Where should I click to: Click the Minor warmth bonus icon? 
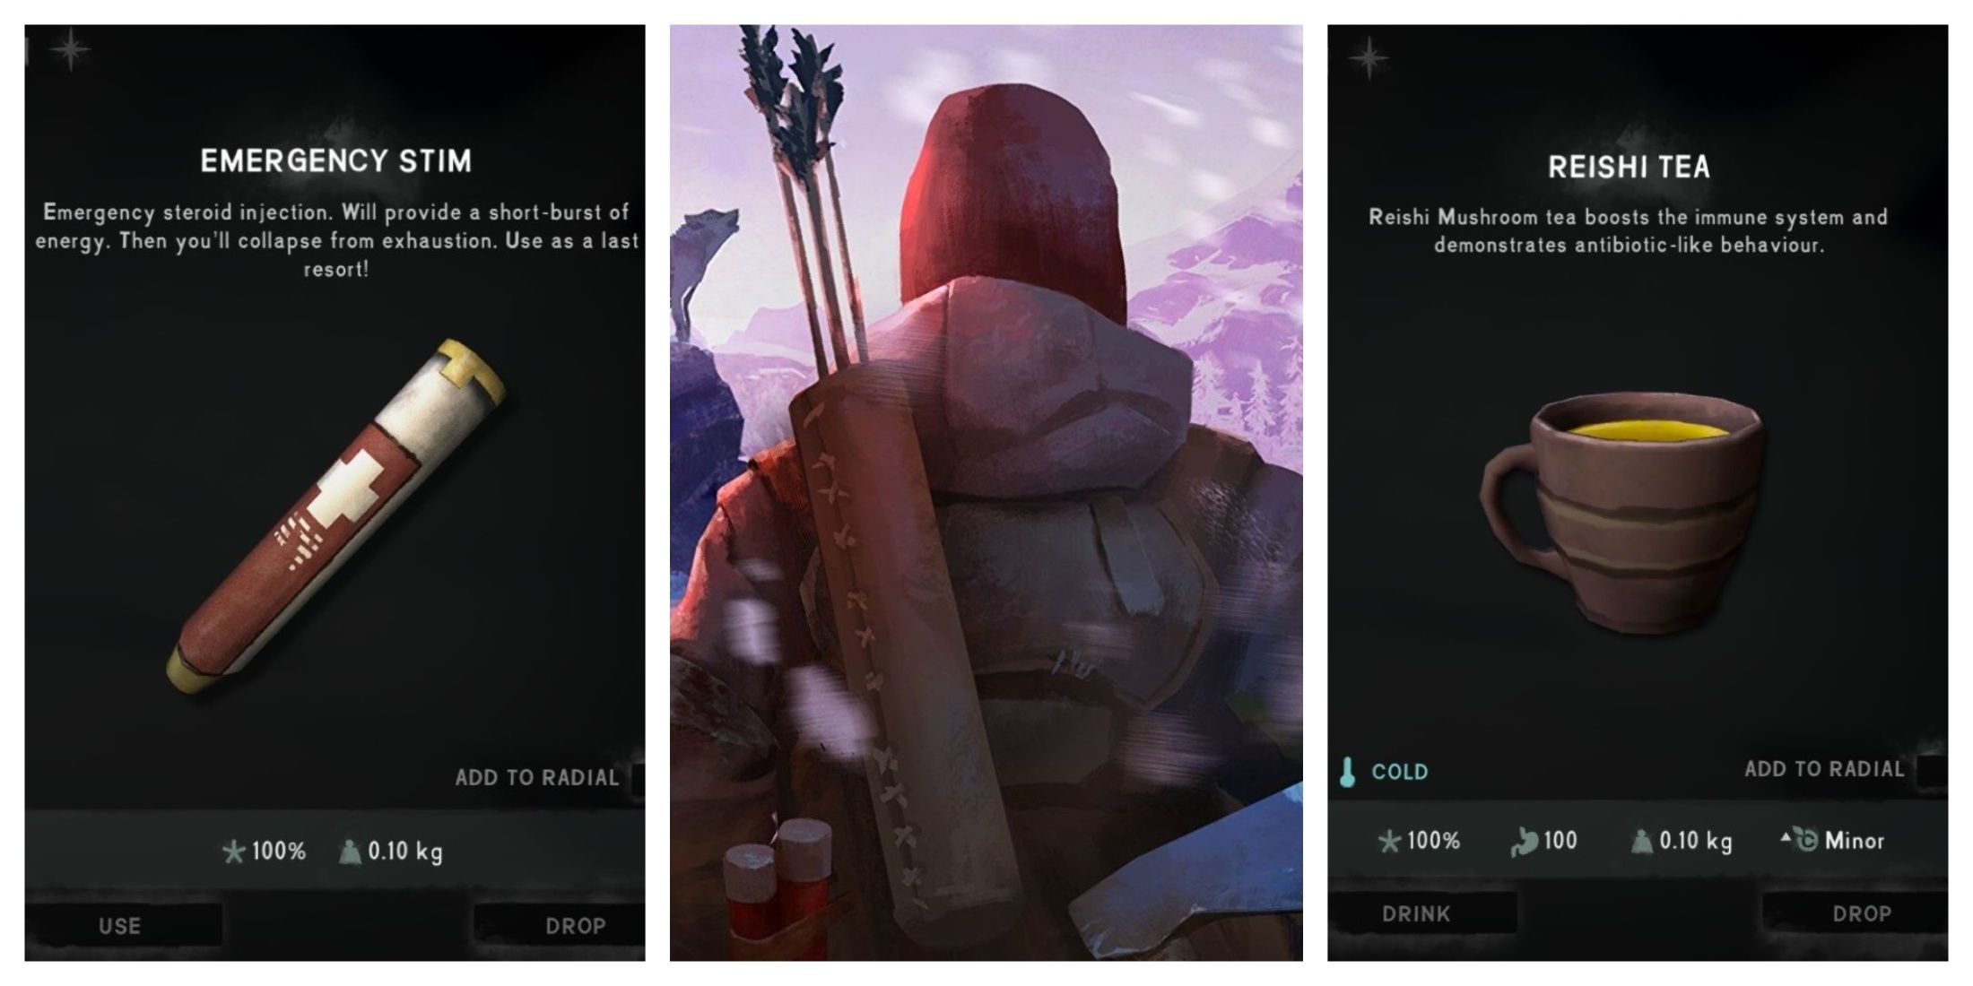click(1799, 839)
